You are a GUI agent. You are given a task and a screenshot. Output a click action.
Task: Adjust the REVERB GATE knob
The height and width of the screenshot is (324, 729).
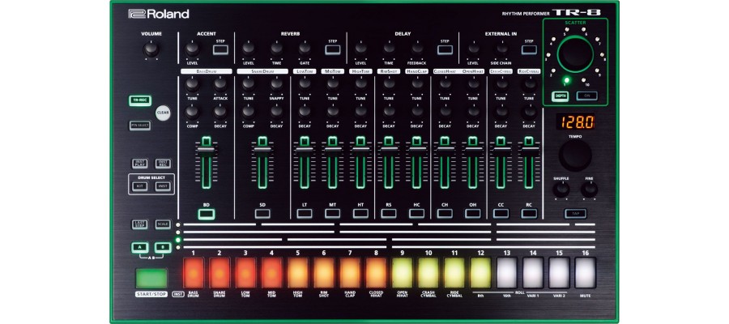click(x=305, y=49)
